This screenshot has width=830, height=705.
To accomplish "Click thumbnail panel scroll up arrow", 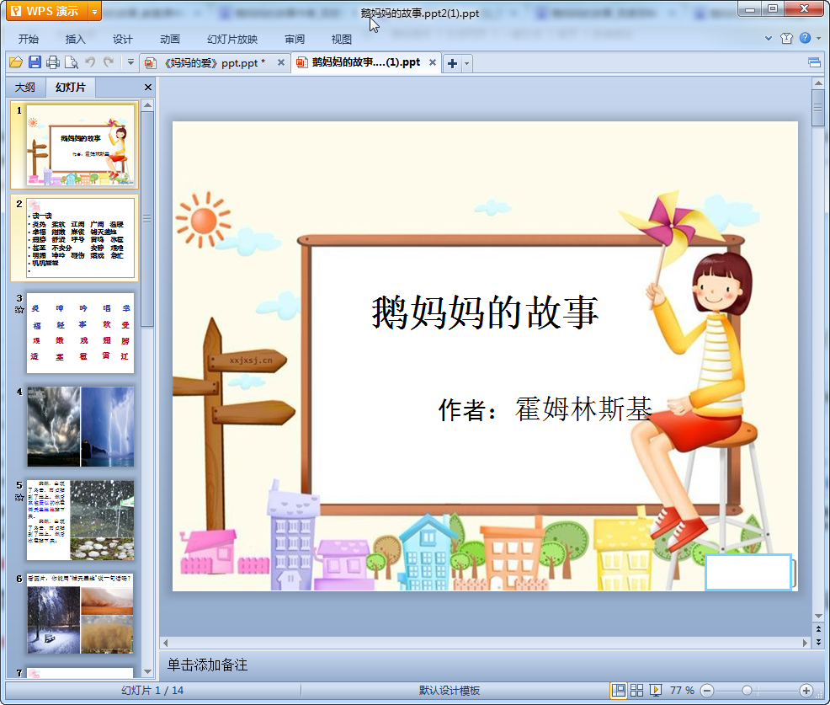I will coord(147,105).
